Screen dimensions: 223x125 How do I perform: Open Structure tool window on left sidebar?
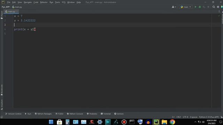click(2, 105)
